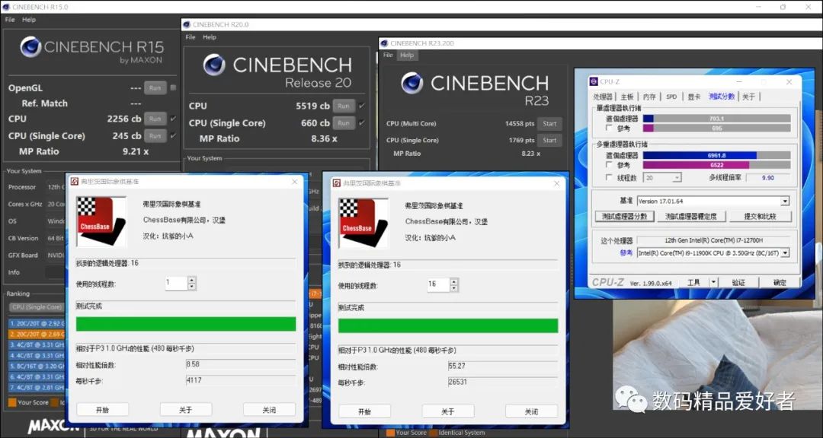The height and width of the screenshot is (438, 823).
Task: Click green progress bar in 16-thread Fritz dialog
Action: tap(448, 325)
